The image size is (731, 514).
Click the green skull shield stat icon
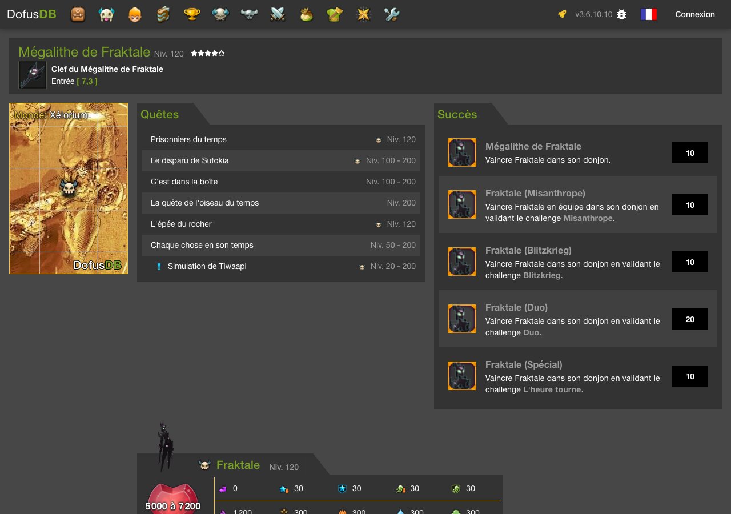pyautogui.click(x=456, y=489)
